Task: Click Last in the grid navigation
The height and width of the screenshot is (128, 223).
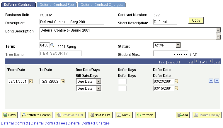Action: pyautogui.click(x=217, y=62)
